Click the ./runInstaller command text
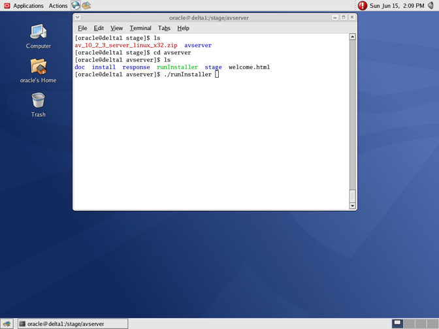Viewport: 439px width, 329px height. pos(188,74)
